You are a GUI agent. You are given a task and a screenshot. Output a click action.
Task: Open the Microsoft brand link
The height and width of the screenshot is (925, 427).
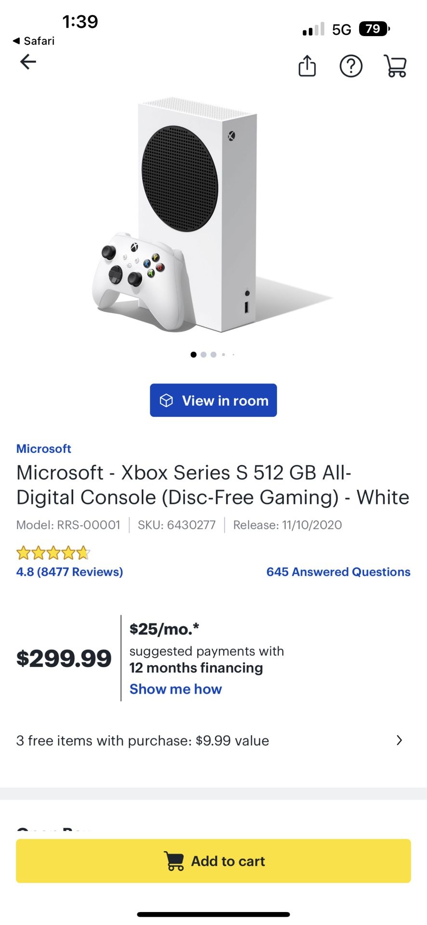pyautogui.click(x=44, y=449)
